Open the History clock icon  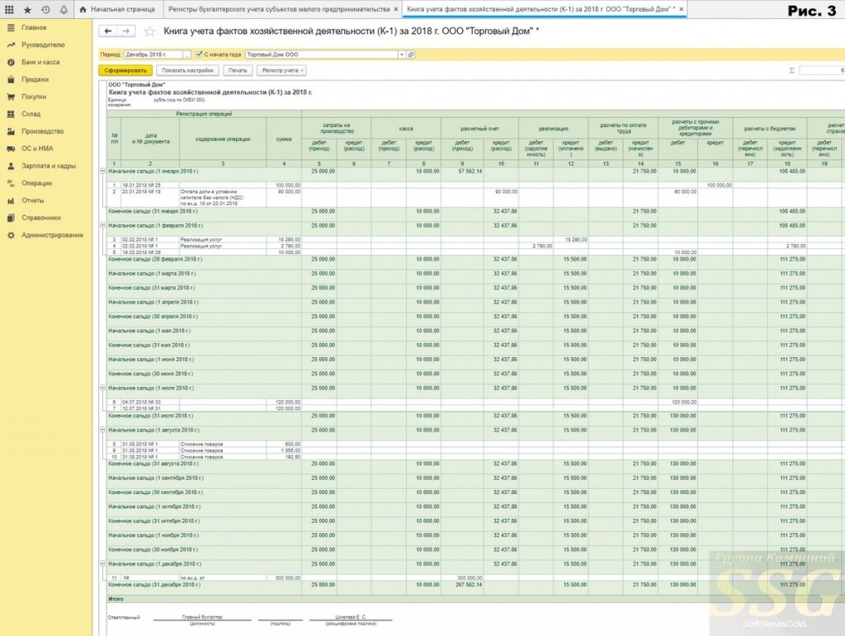point(46,10)
